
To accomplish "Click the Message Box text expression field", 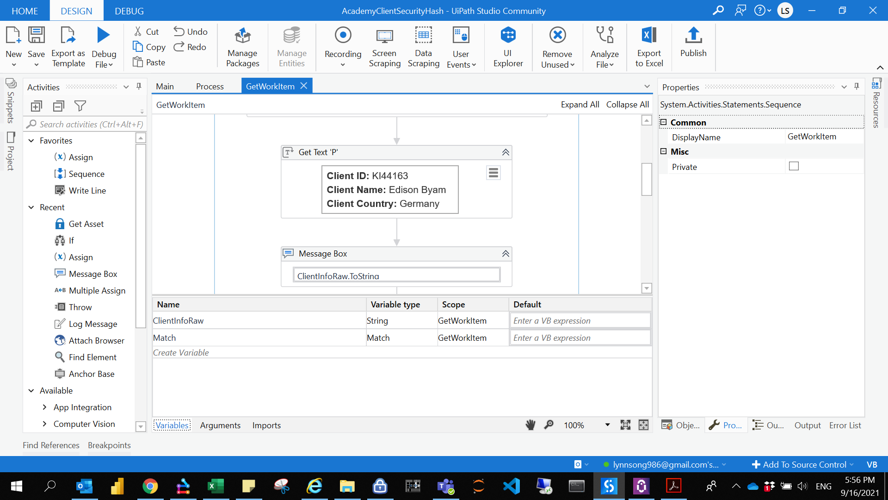I will 396,275.
